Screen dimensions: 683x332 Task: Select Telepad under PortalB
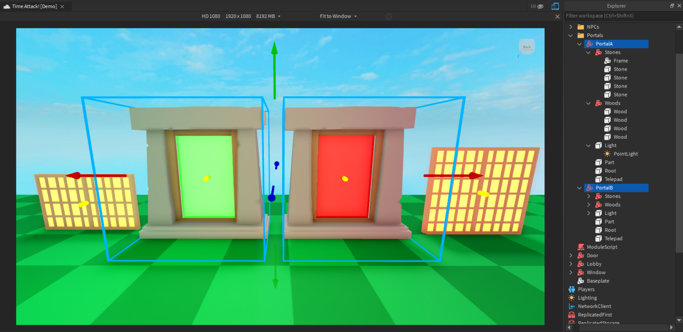click(613, 239)
